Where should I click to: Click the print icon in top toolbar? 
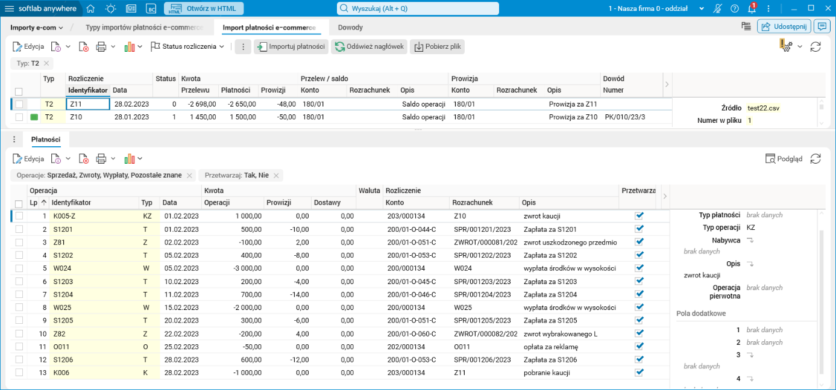click(101, 46)
